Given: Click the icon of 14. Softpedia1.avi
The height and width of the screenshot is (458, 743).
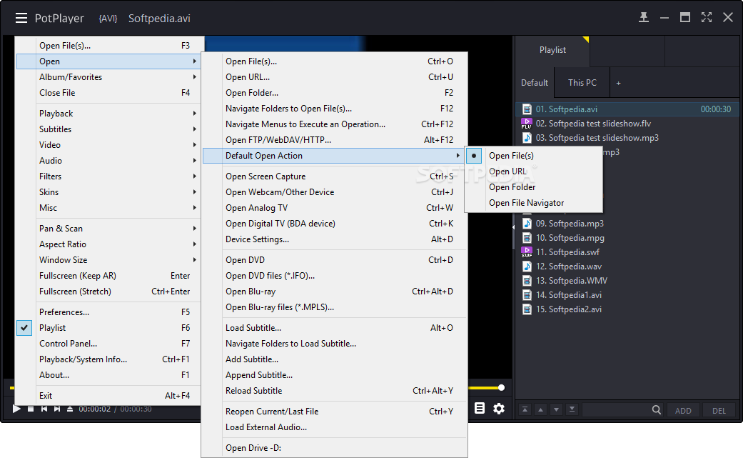Looking at the screenshot, I should click(527, 295).
